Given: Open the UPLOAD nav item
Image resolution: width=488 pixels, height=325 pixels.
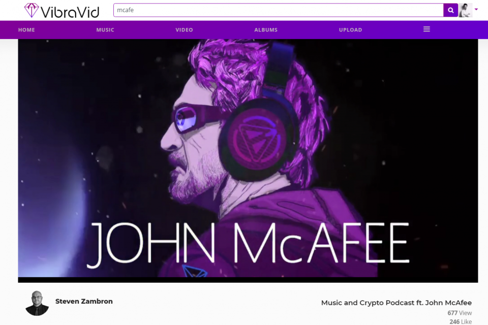Looking at the screenshot, I should (x=350, y=30).
